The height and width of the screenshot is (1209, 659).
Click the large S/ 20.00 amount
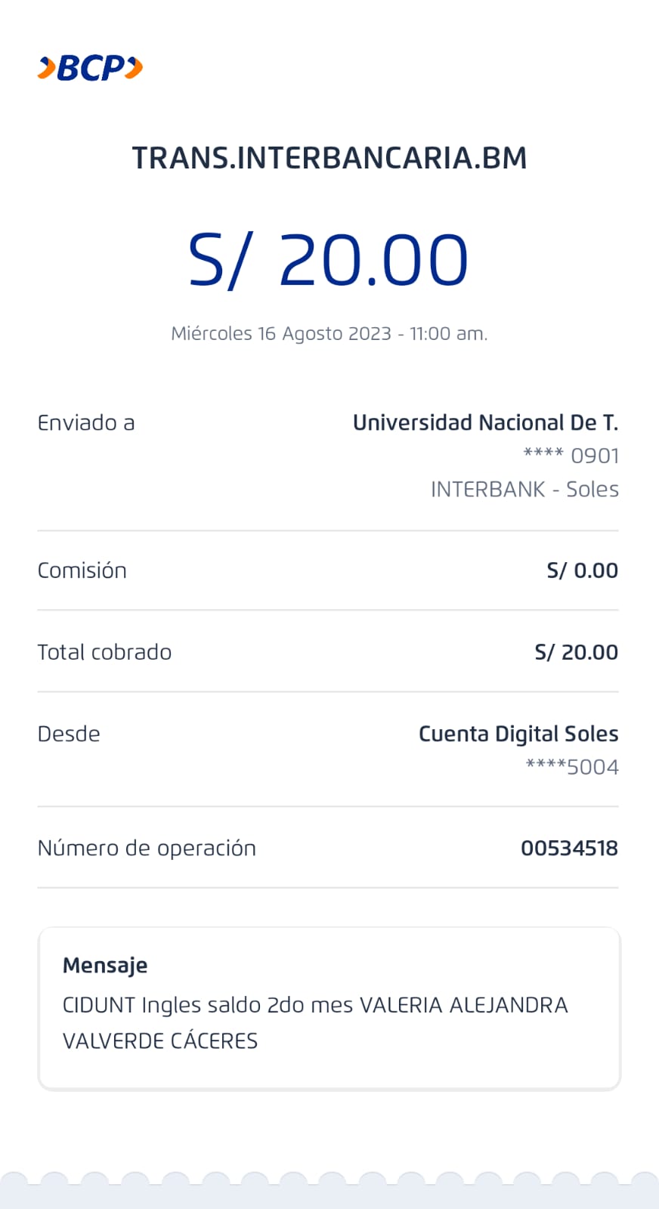click(329, 260)
